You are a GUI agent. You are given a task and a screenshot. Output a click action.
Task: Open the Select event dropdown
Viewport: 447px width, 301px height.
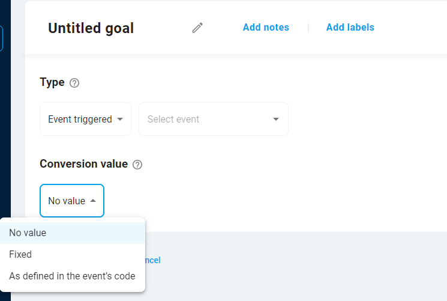(x=213, y=119)
